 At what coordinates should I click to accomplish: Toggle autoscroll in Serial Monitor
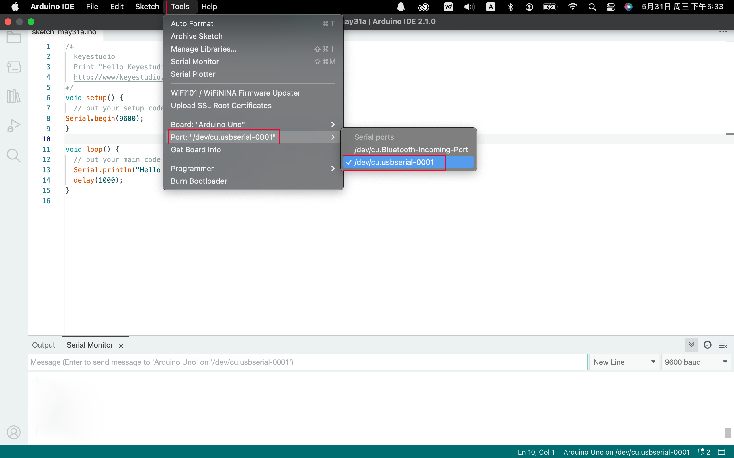(x=691, y=345)
